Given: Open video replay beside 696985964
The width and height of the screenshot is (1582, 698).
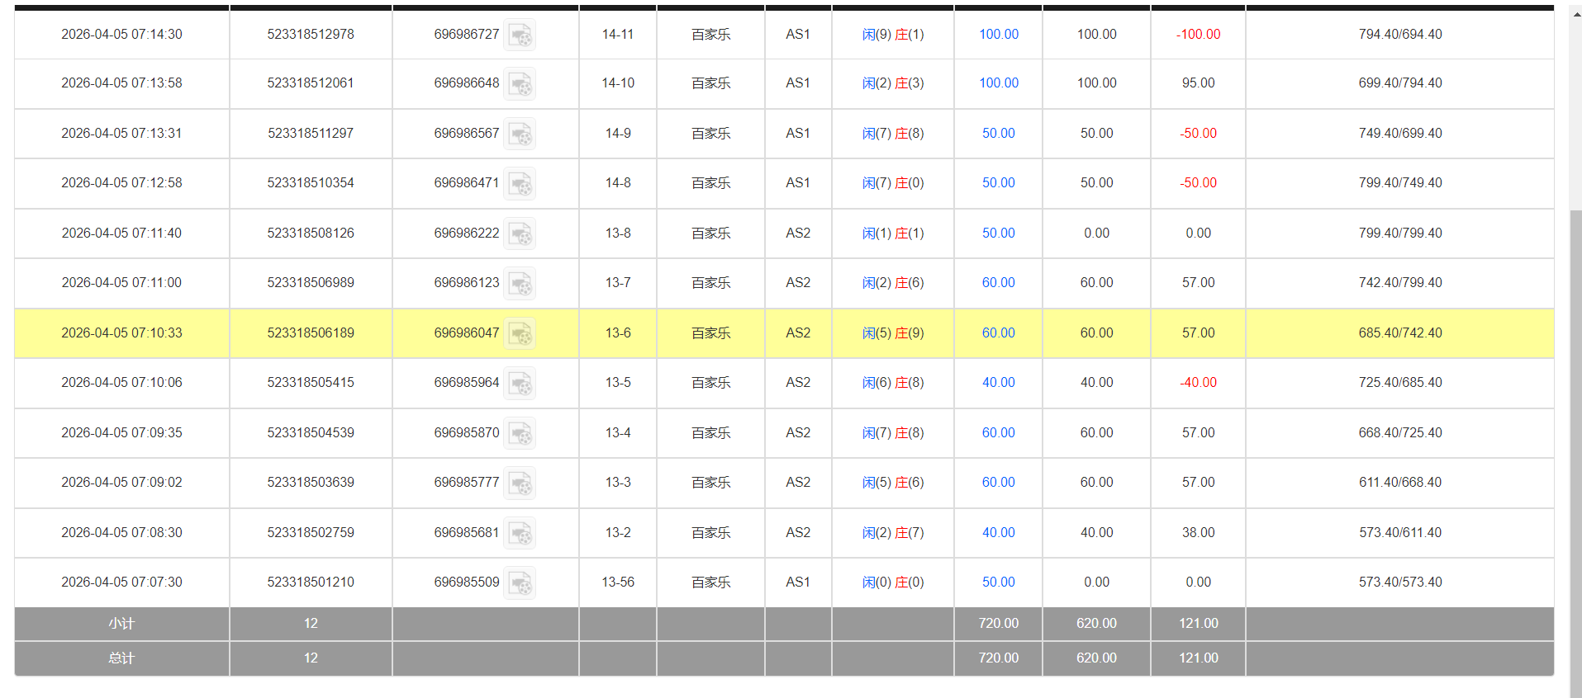Looking at the screenshot, I should coord(520,384).
